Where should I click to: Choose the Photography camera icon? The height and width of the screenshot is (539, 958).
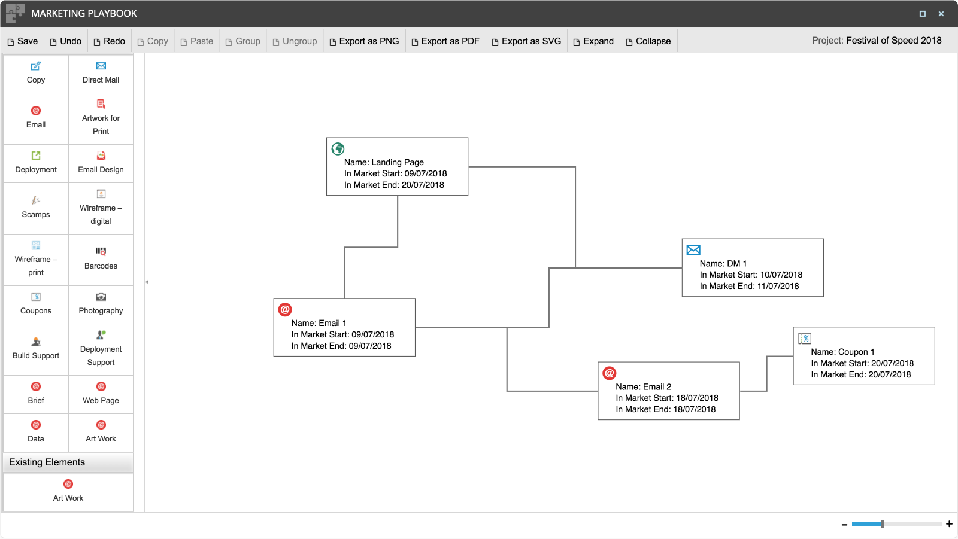(x=101, y=297)
